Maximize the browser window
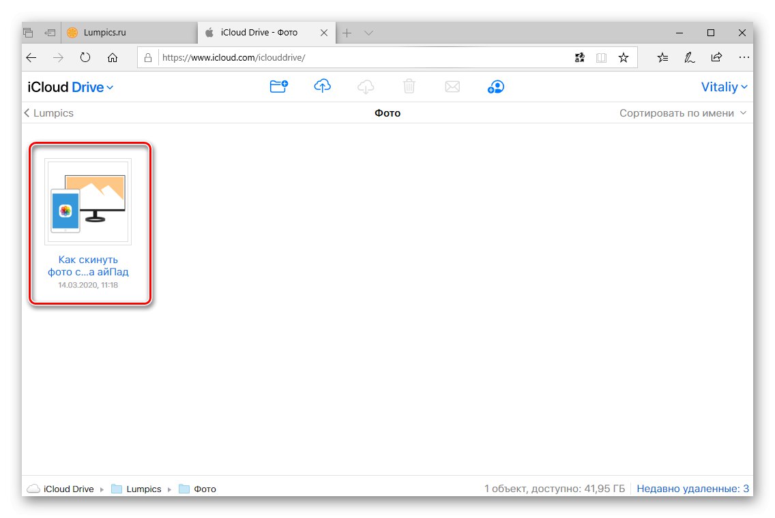Screen dimensions: 775x518 coord(711,33)
